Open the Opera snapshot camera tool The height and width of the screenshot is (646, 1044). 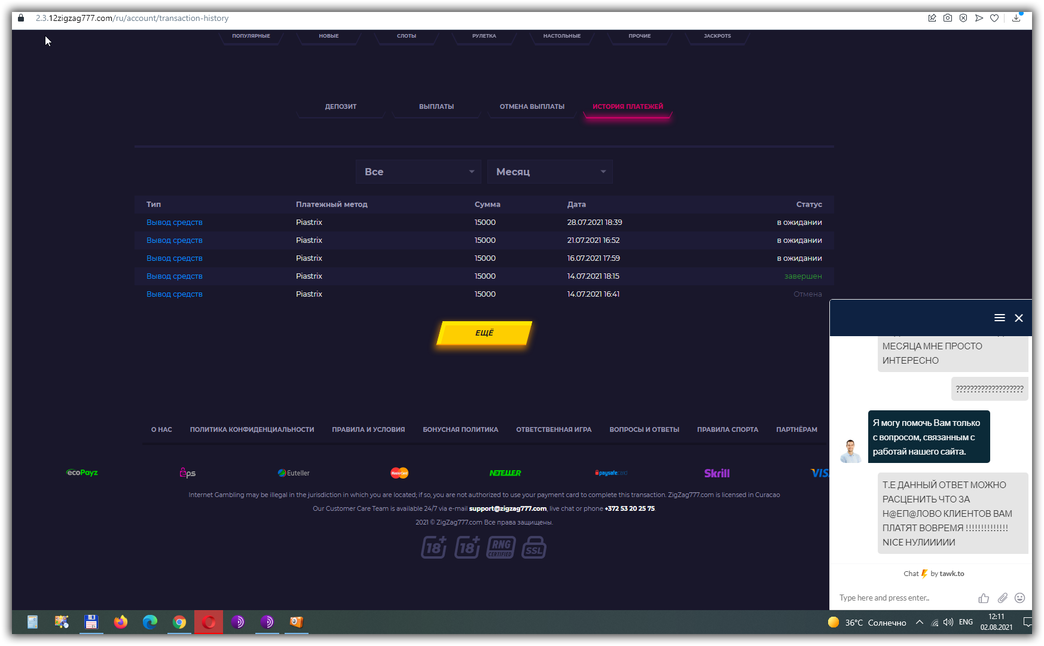tap(948, 18)
